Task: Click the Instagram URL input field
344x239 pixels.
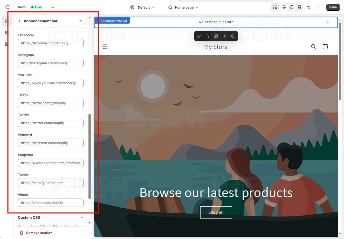Action: pos(51,63)
